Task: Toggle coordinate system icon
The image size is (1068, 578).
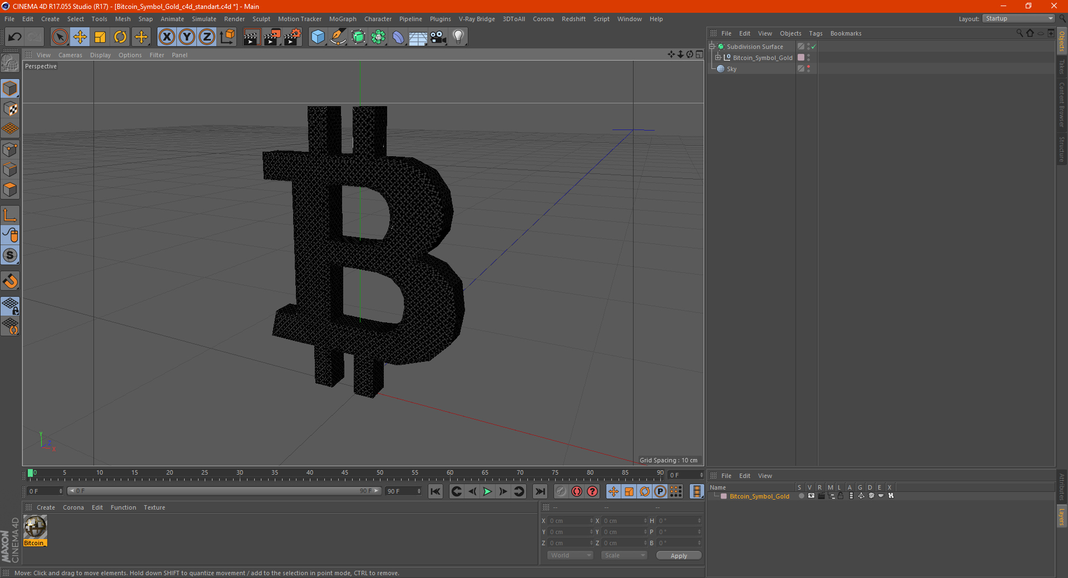Action: (227, 37)
